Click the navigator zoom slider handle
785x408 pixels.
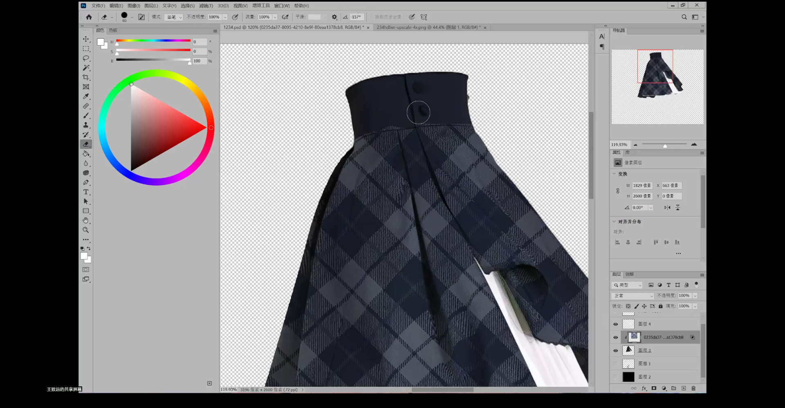click(665, 146)
